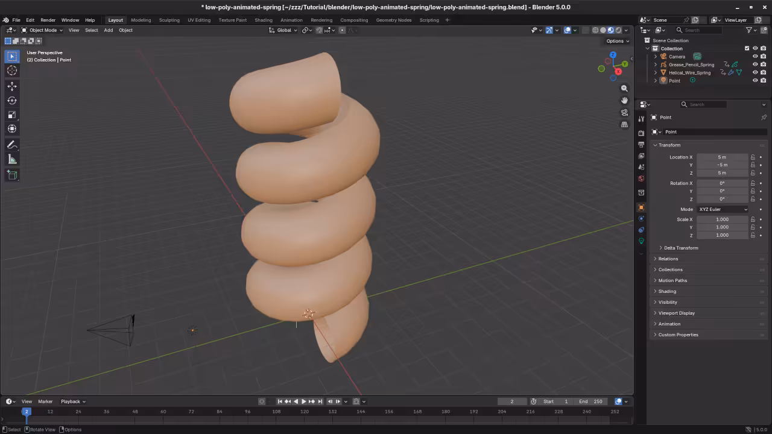
Task: Select the Annotate tool
Action: 12,145
